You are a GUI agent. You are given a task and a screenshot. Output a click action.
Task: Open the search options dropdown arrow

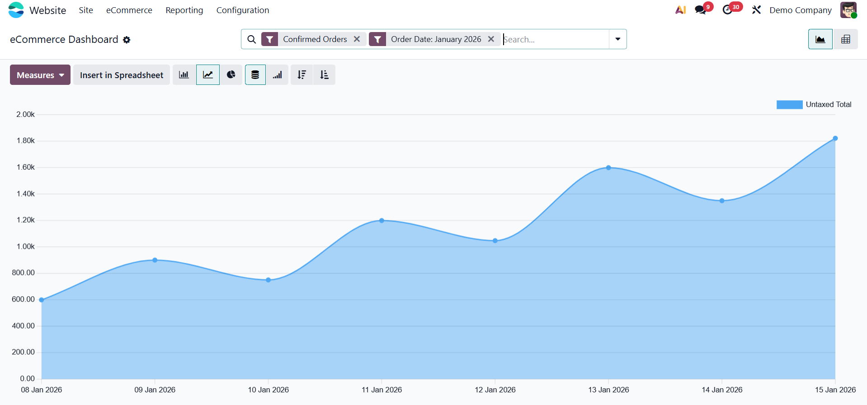[x=617, y=39]
